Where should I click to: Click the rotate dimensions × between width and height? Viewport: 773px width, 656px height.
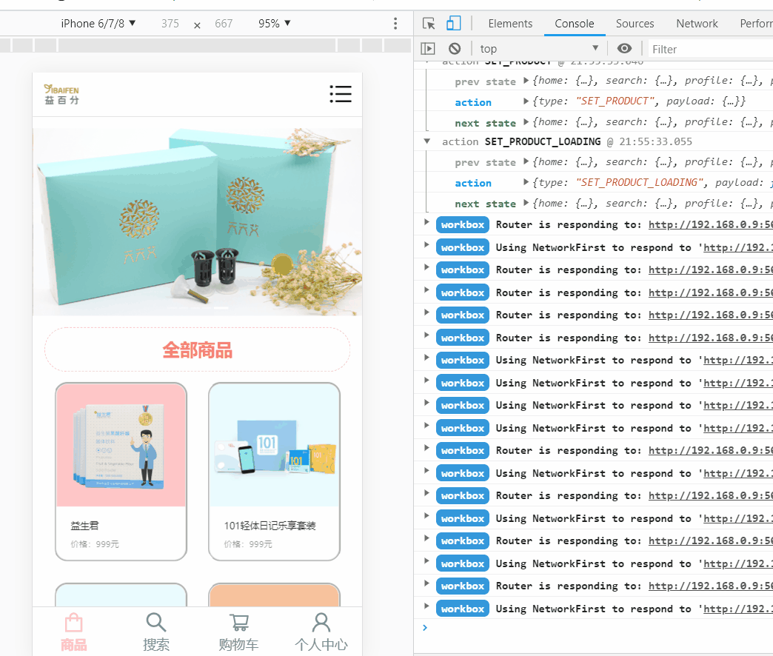197,24
